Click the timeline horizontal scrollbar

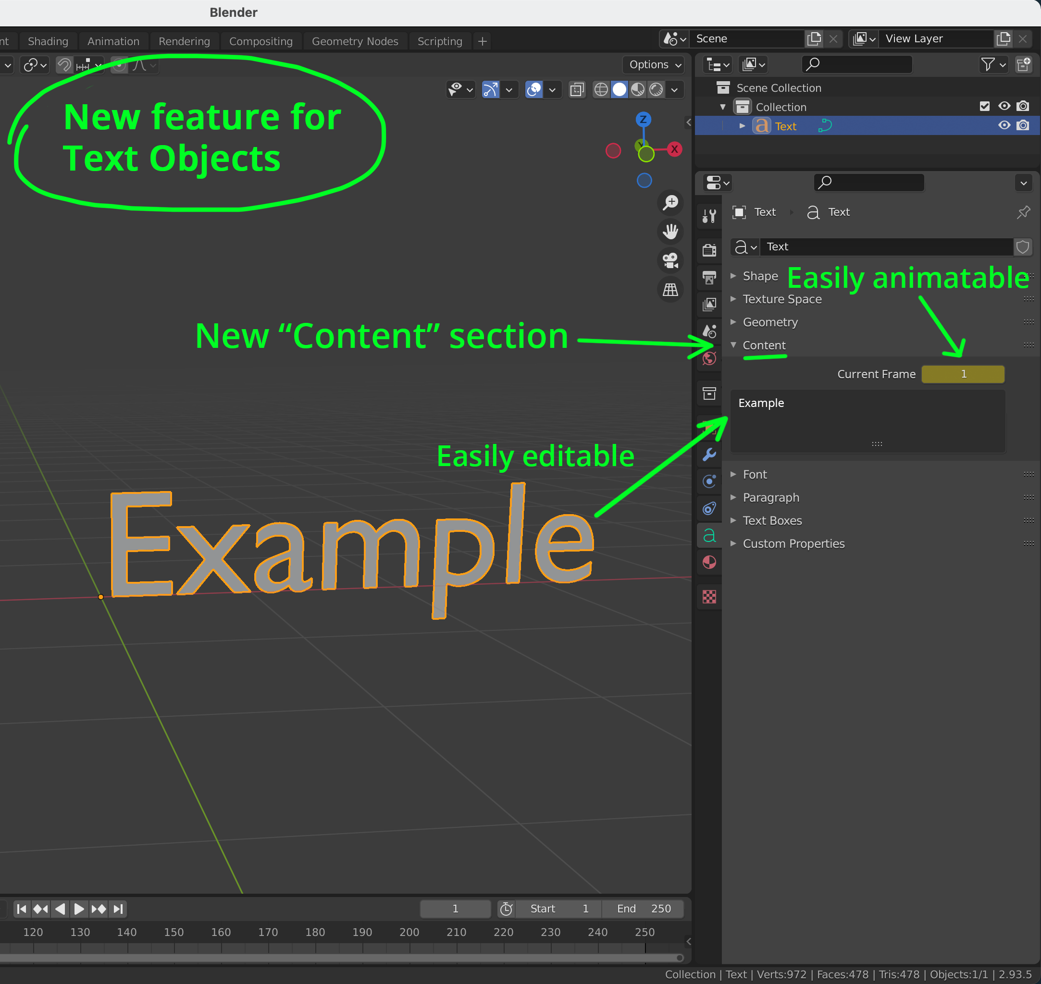click(341, 958)
